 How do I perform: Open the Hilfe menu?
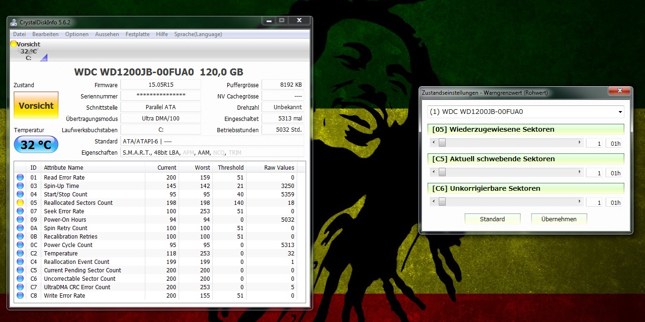(x=162, y=34)
